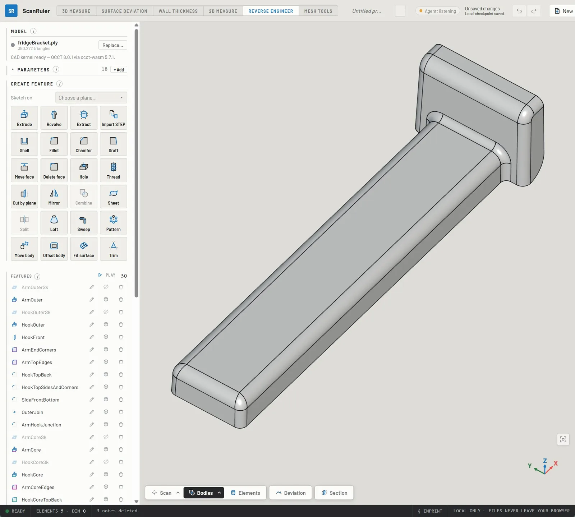The image size is (575, 517).
Task: Open the Thread tool
Action: (114, 170)
